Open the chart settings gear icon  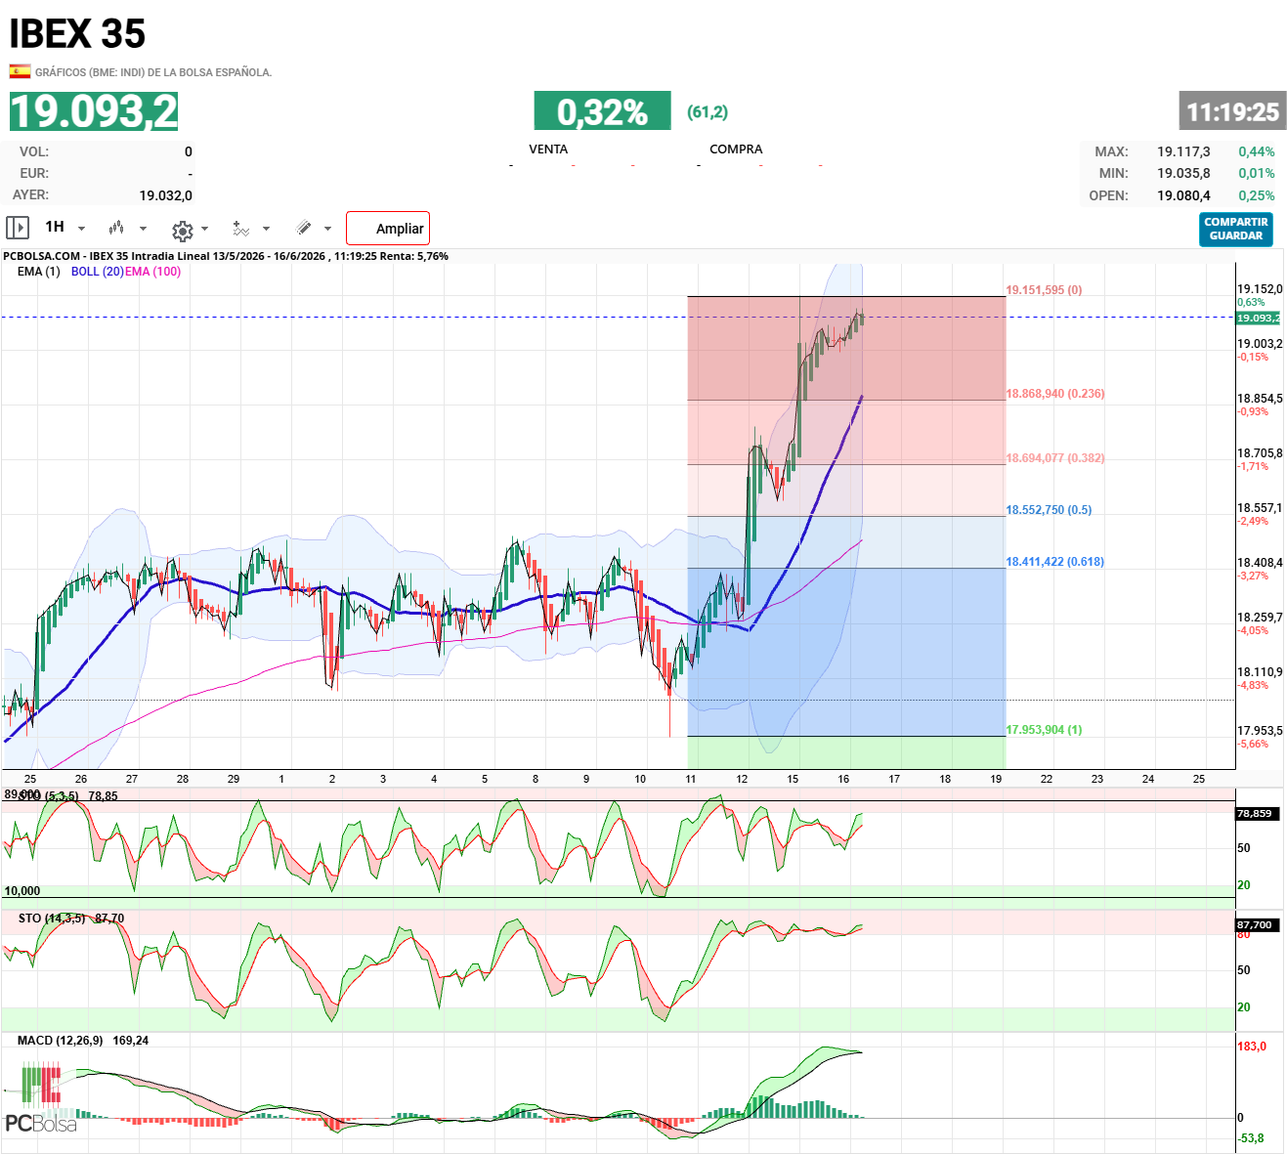pyautogui.click(x=182, y=230)
